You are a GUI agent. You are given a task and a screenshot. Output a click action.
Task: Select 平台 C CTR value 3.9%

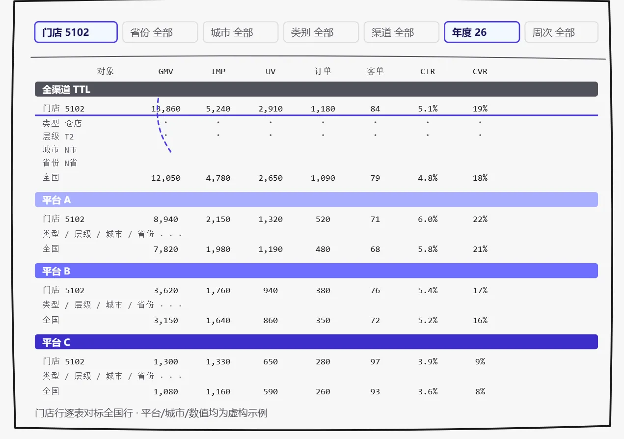[x=428, y=362]
